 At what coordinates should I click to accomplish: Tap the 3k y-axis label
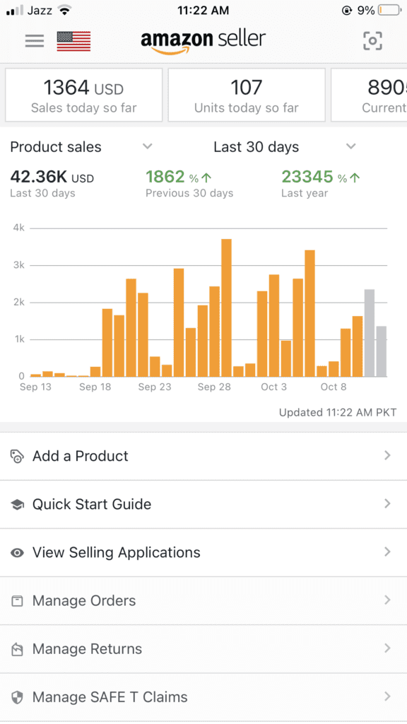click(x=18, y=266)
